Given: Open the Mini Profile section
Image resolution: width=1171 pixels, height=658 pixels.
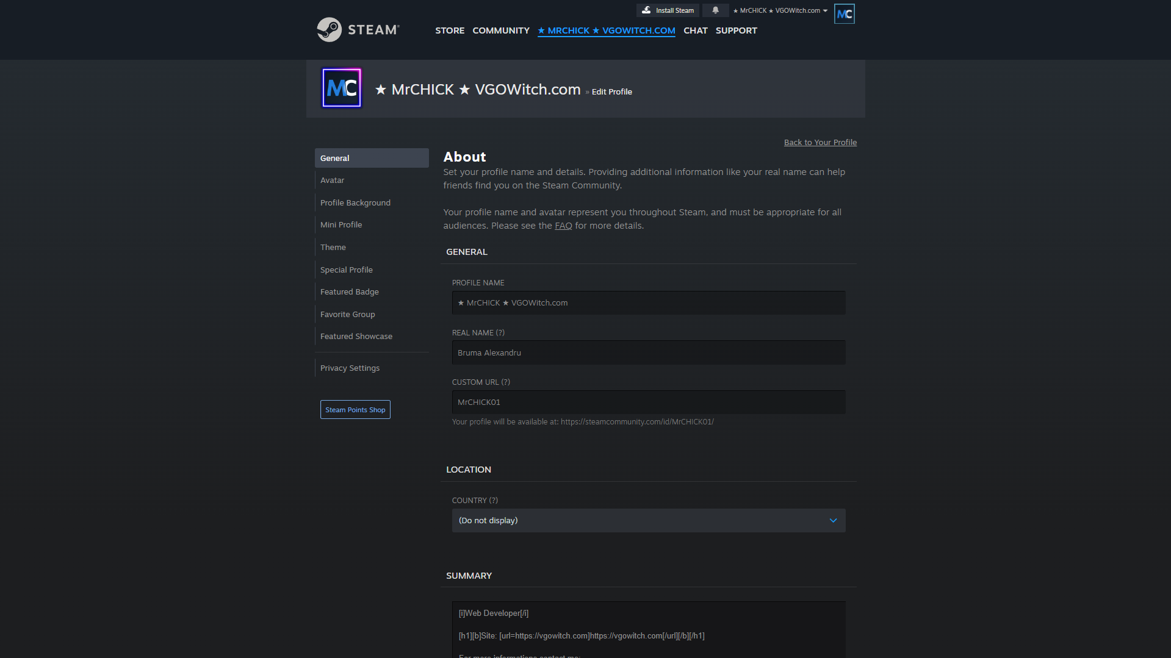Looking at the screenshot, I should tap(372, 225).
